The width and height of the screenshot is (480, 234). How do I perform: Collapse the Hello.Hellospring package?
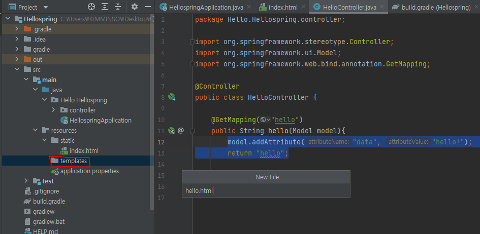coord(45,100)
